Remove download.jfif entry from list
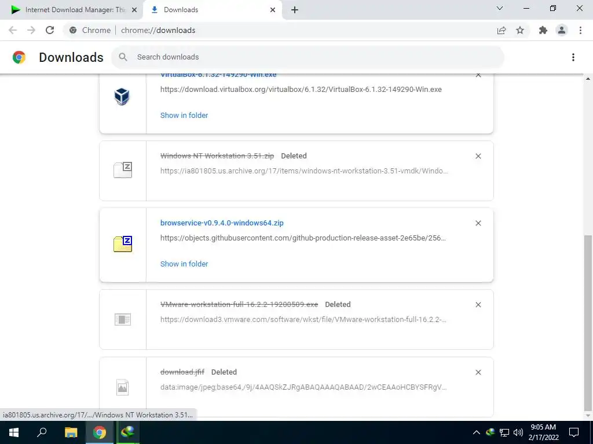This screenshot has height=444, width=593. 478,372
